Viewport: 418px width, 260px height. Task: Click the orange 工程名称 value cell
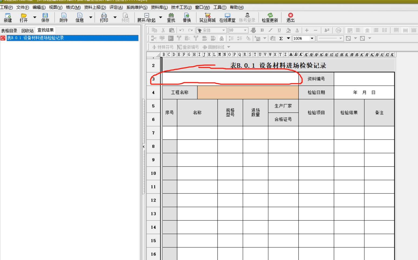248,92
